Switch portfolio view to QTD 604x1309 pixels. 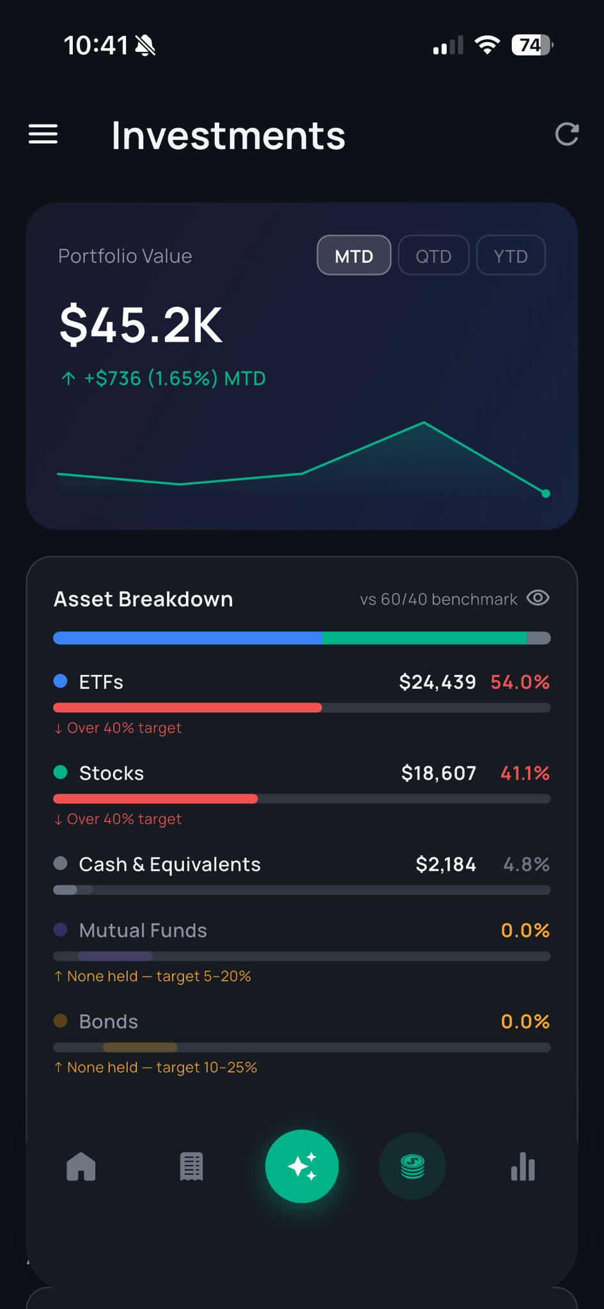coord(433,255)
